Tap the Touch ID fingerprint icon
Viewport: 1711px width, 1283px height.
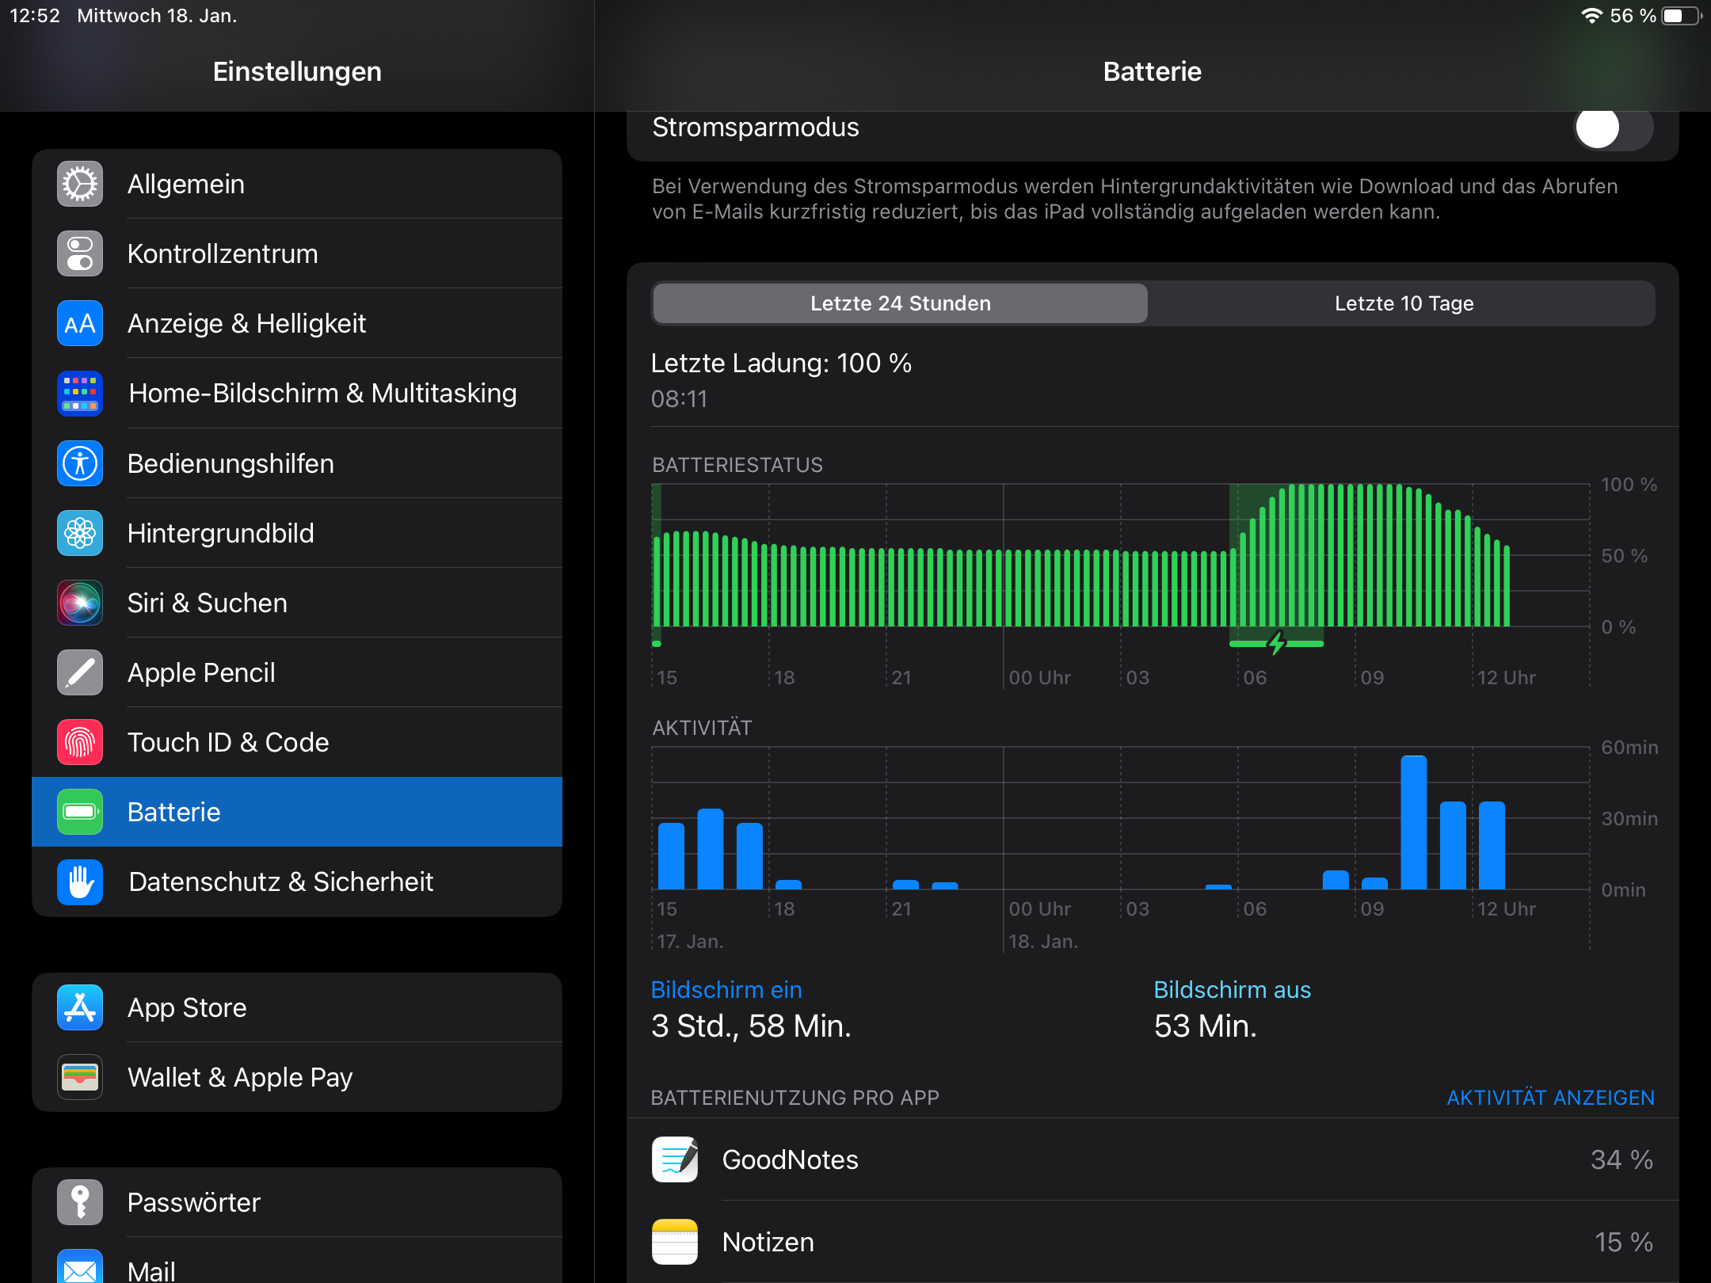80,742
